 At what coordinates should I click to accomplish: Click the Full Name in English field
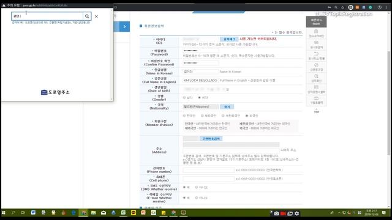click(x=201, y=80)
